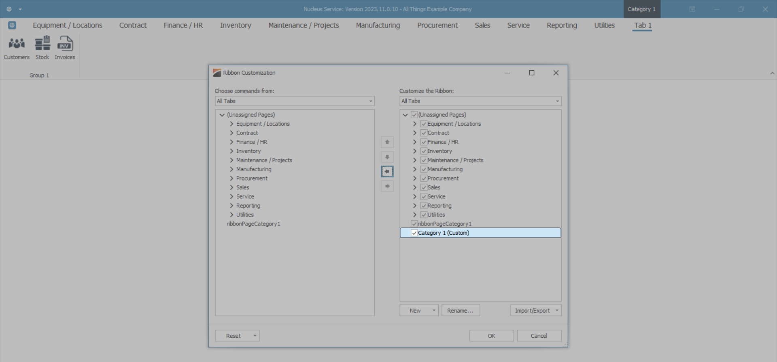Uncheck the ribbonPageCategory1 checkbox
Screen dimensions: 777x362
coord(414,224)
